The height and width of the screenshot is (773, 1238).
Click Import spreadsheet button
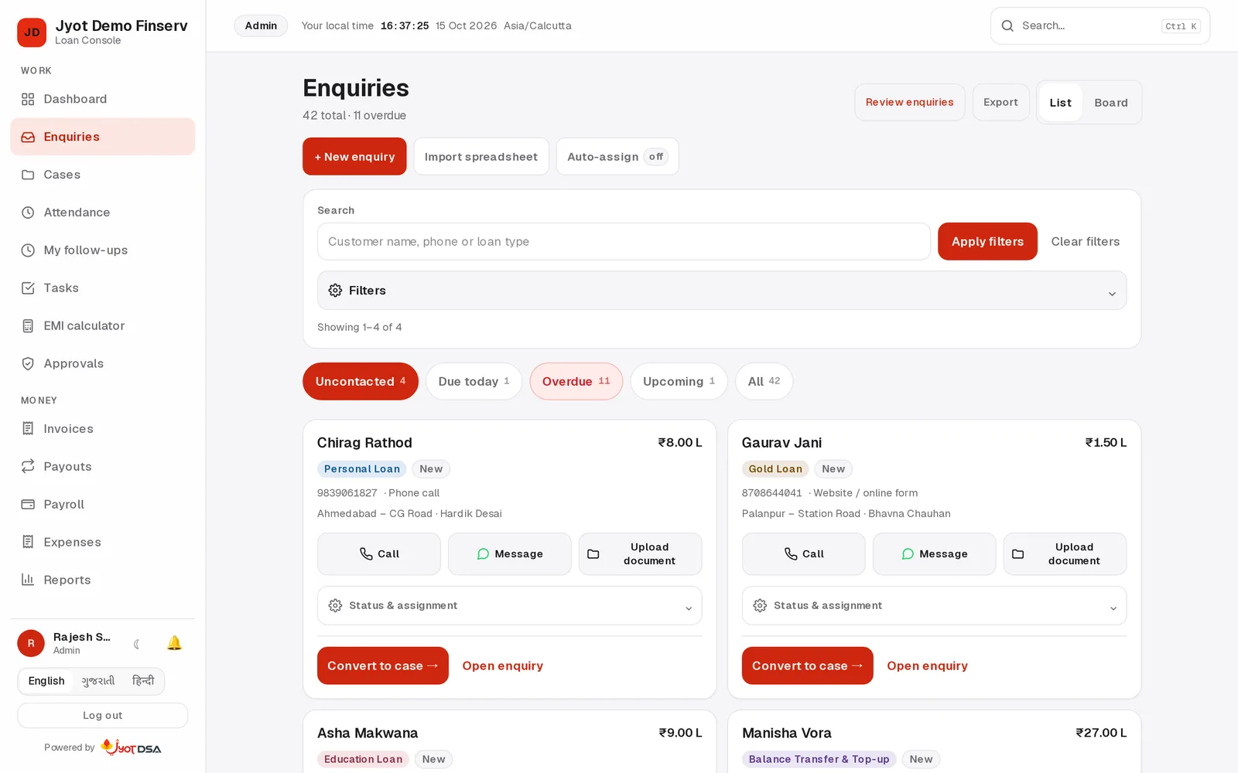(481, 157)
